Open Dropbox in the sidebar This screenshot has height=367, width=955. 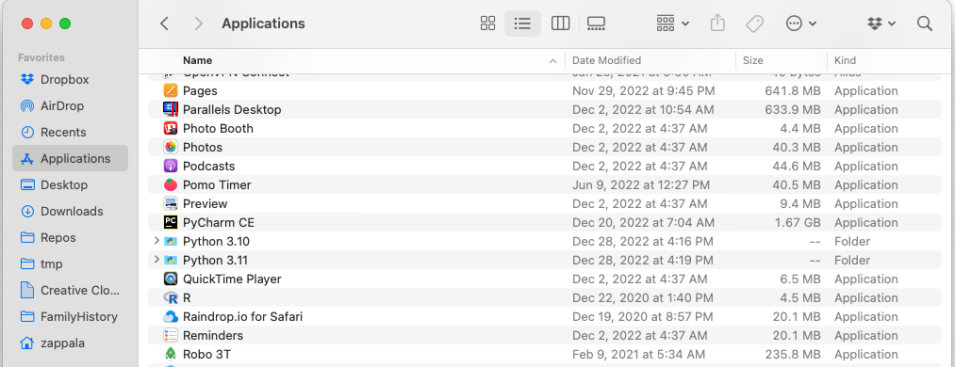(64, 80)
